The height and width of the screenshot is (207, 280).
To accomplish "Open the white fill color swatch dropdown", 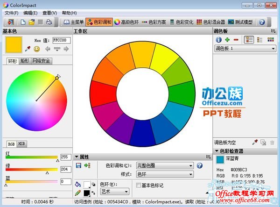I will [x=87, y=185].
